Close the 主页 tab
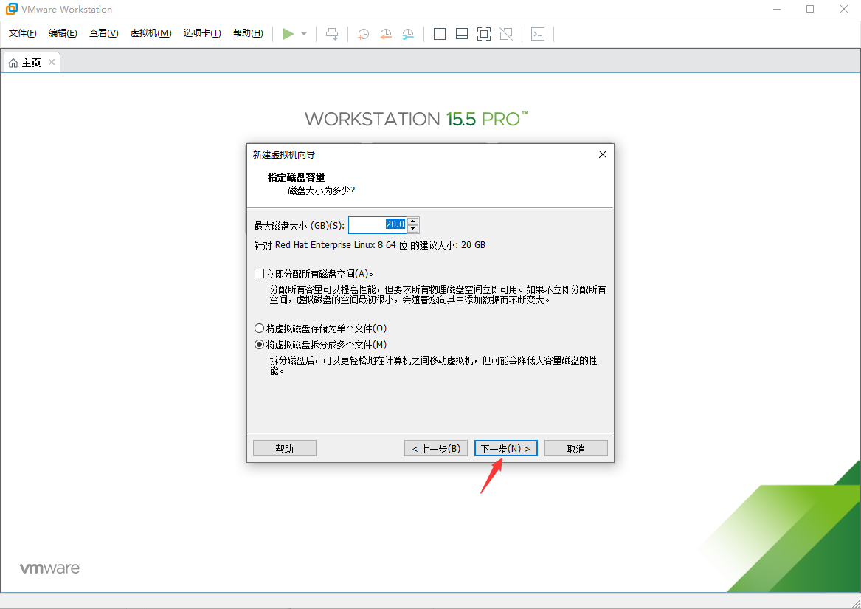861x609 pixels. tap(52, 62)
